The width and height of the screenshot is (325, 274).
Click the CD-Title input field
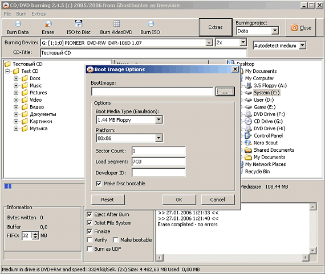pyautogui.click(x=144, y=53)
